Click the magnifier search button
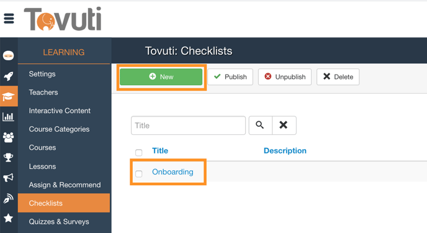Viewport: 427px width, 233px height. [260, 126]
